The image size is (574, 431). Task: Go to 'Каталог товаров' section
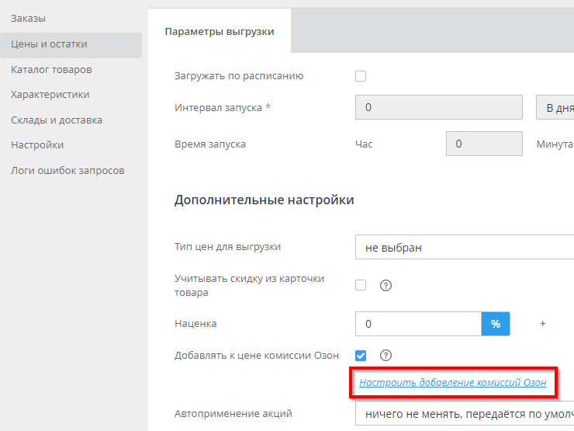pyautogui.click(x=51, y=70)
